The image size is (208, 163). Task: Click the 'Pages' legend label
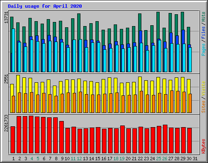tap(204, 50)
